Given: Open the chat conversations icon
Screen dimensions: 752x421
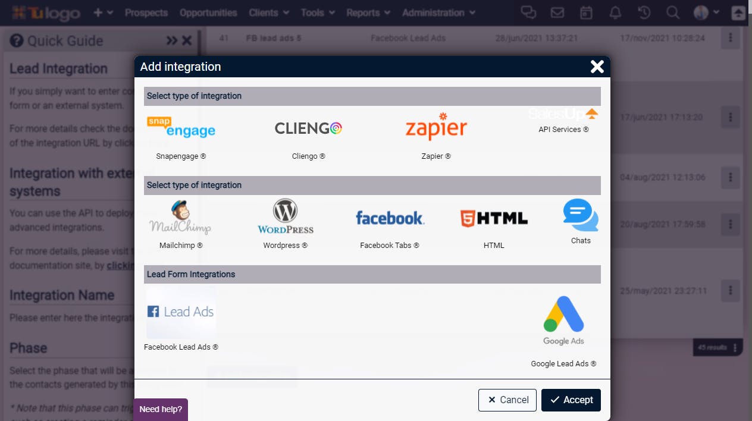Looking at the screenshot, I should point(528,12).
